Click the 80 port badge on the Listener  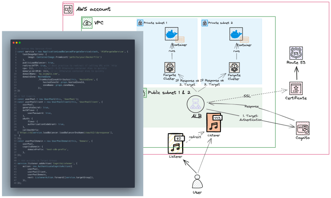click(x=179, y=138)
